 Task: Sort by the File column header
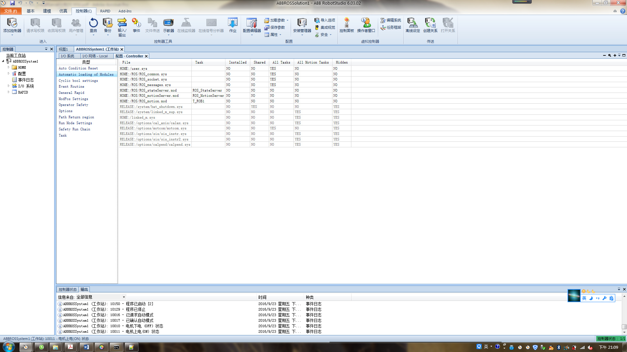pyautogui.click(x=155, y=62)
